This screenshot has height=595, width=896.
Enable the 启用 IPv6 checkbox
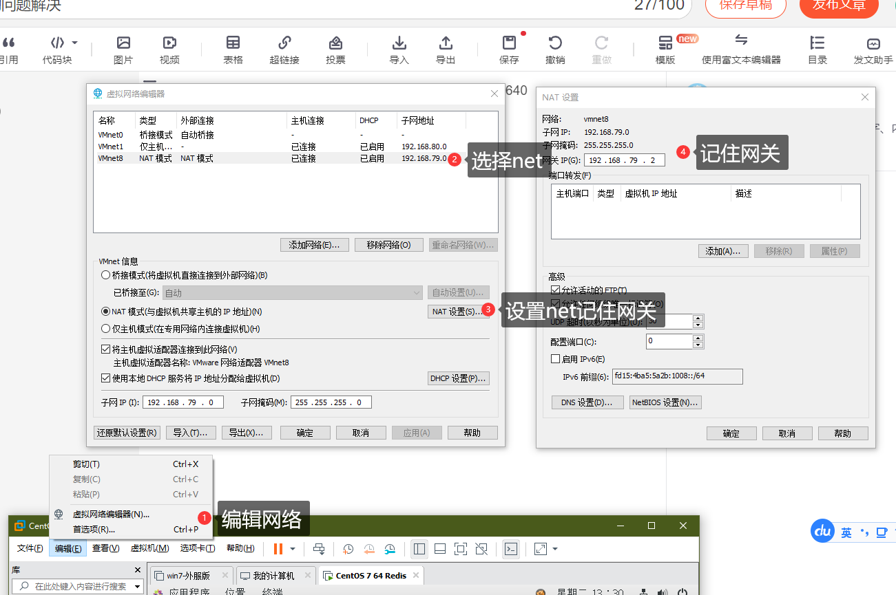[556, 358]
